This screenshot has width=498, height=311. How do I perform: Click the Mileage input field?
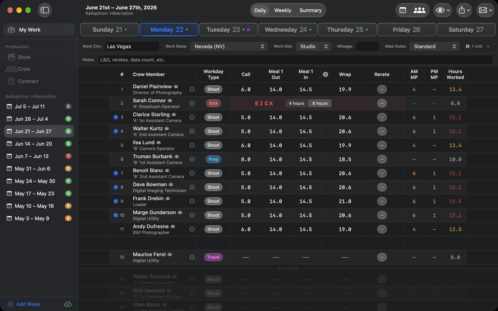click(x=368, y=46)
